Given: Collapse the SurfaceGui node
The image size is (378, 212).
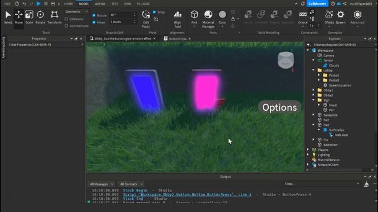Looking at the screenshot, I should click(x=319, y=130).
